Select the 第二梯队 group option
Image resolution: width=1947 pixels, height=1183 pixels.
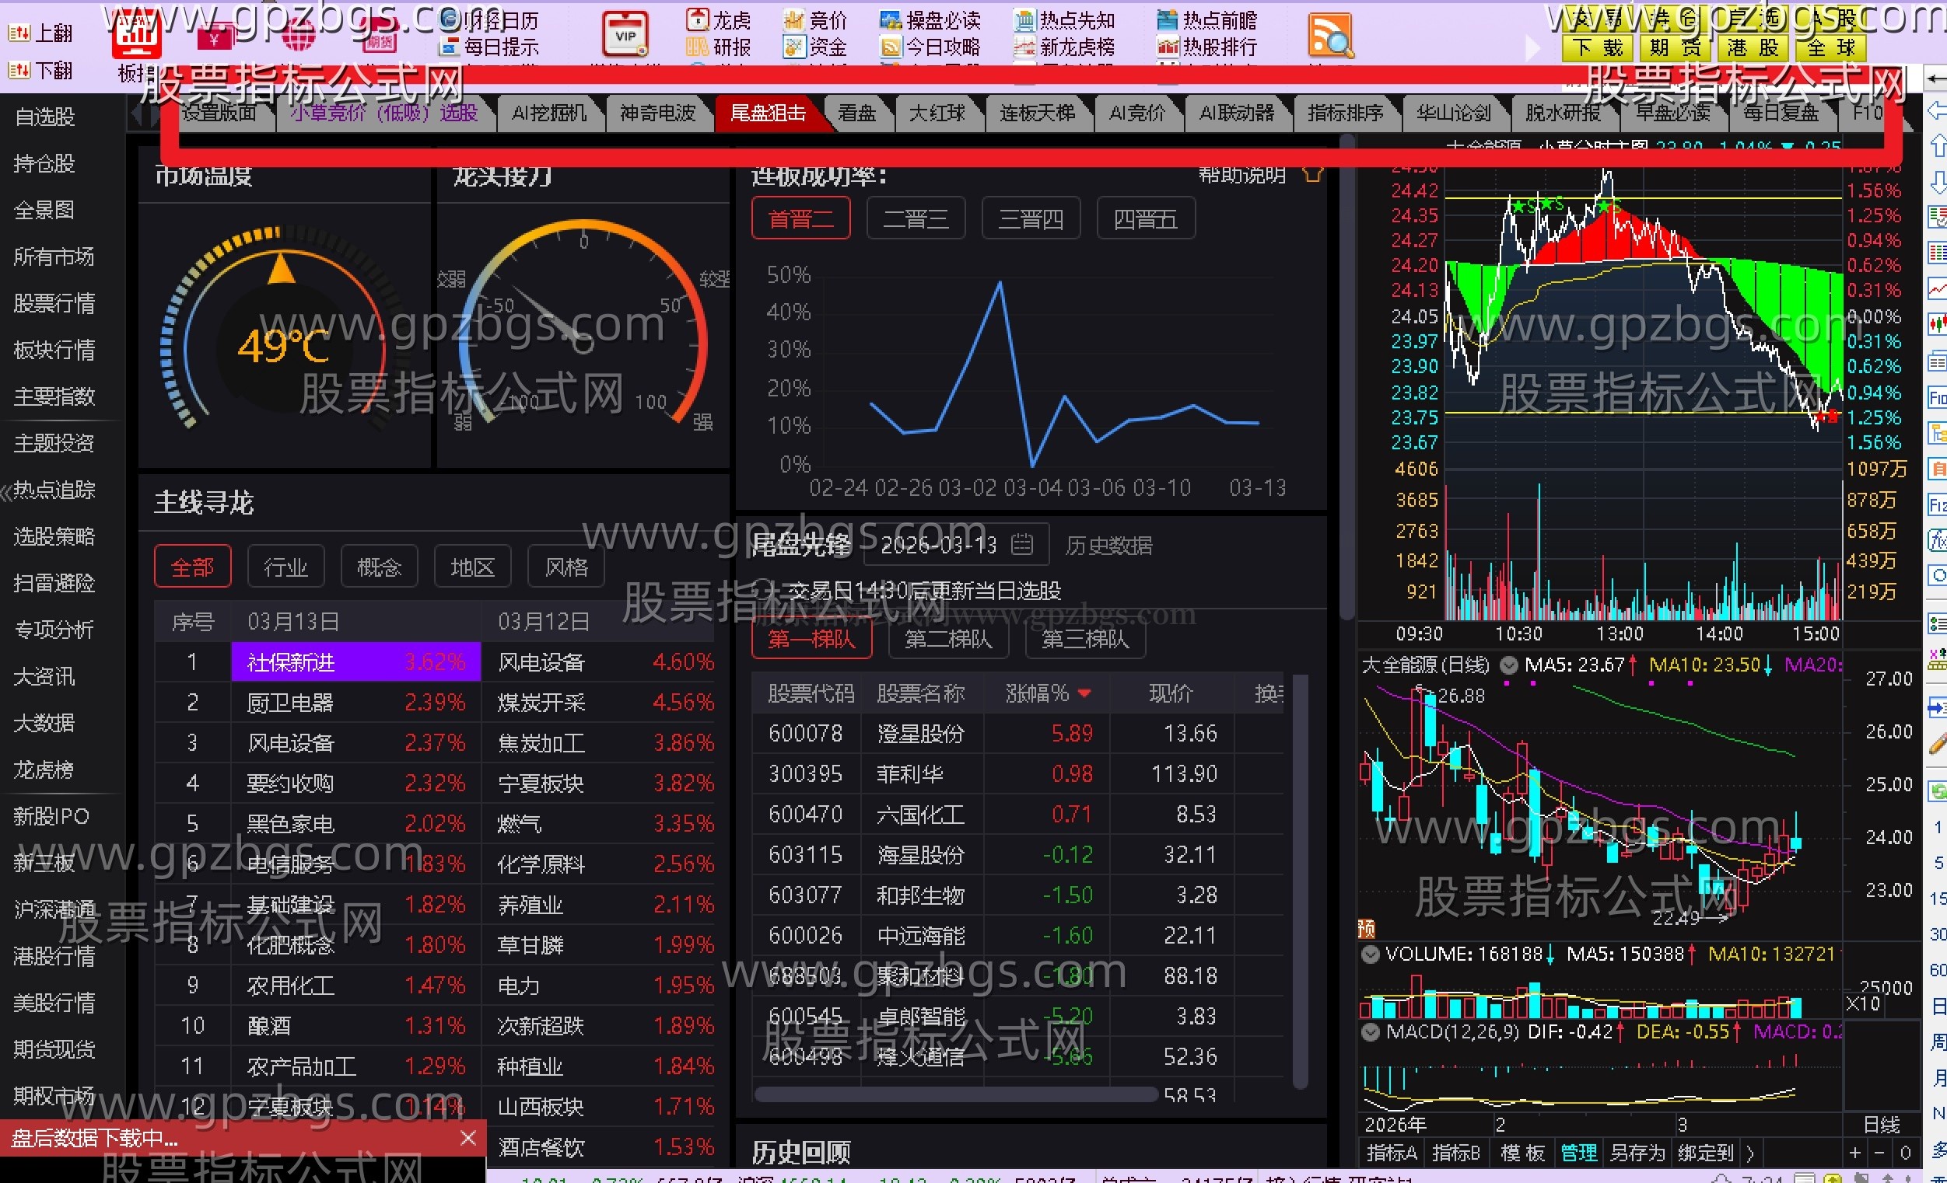coord(947,639)
